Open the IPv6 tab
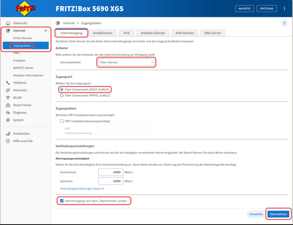The width and height of the screenshot is (293, 225). coord(126,33)
